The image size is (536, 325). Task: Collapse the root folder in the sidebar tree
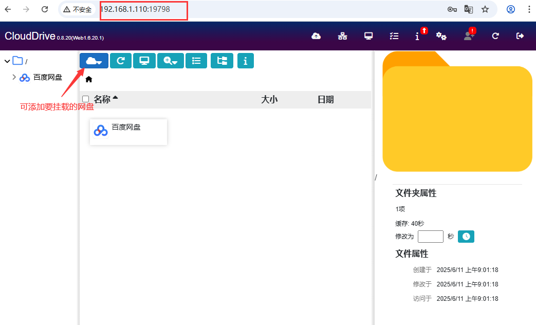[7, 60]
